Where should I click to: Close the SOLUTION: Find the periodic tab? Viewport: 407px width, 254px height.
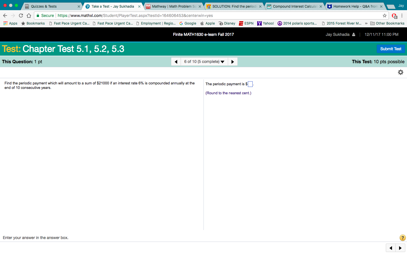[260, 6]
